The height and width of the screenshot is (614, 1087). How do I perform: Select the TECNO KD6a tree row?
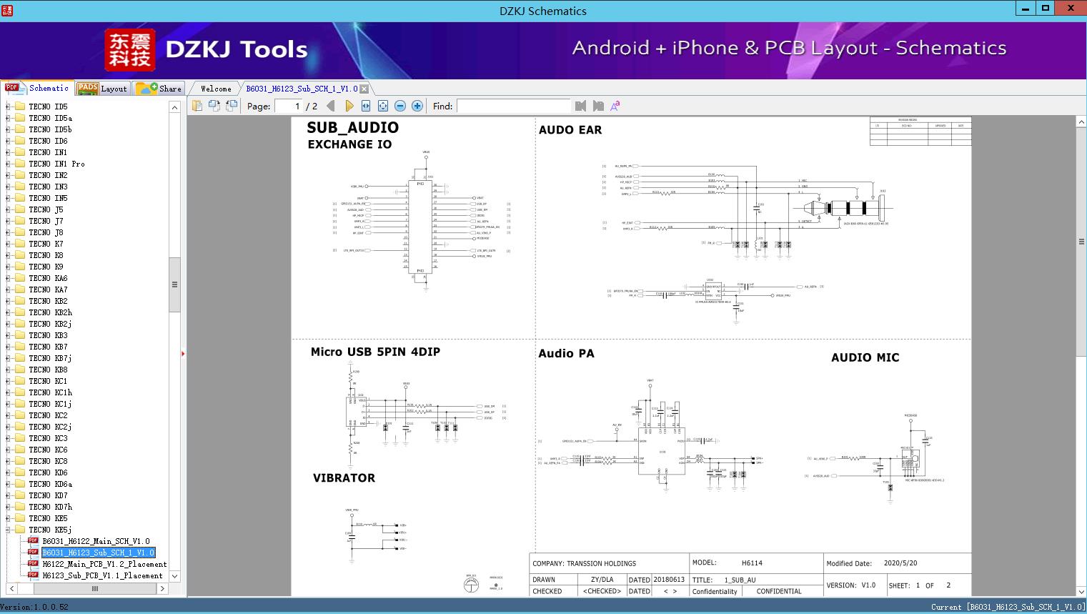coord(50,484)
